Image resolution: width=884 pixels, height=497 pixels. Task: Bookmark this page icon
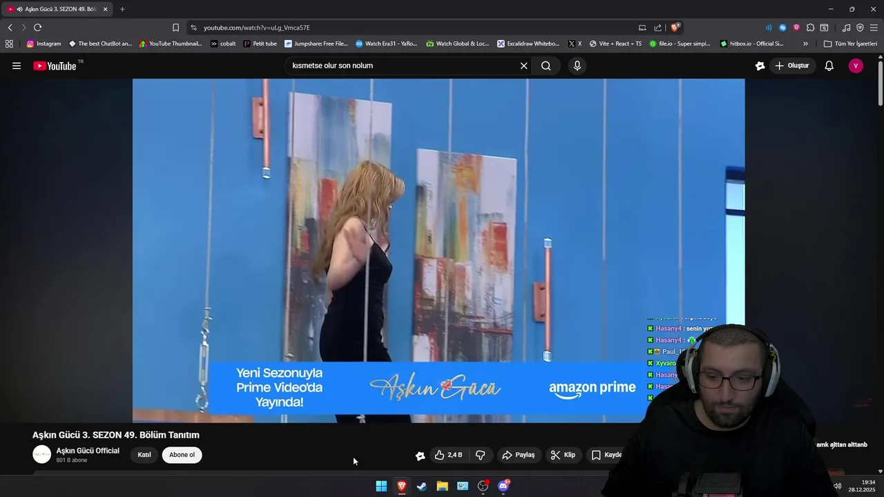[x=175, y=28]
